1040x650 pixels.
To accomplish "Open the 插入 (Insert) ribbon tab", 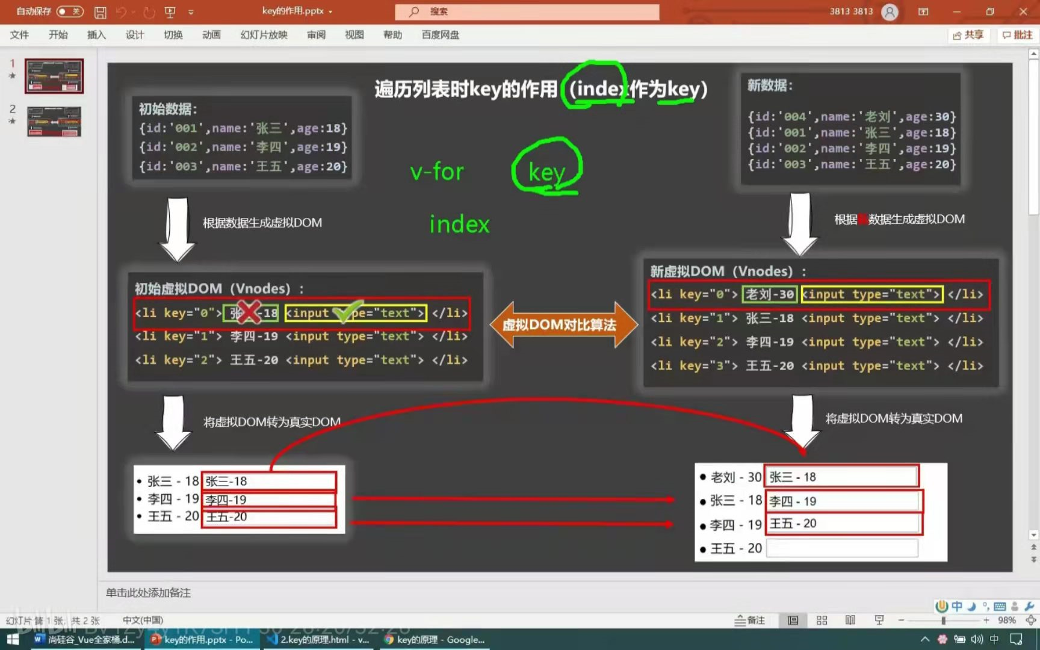I will pyautogui.click(x=96, y=35).
